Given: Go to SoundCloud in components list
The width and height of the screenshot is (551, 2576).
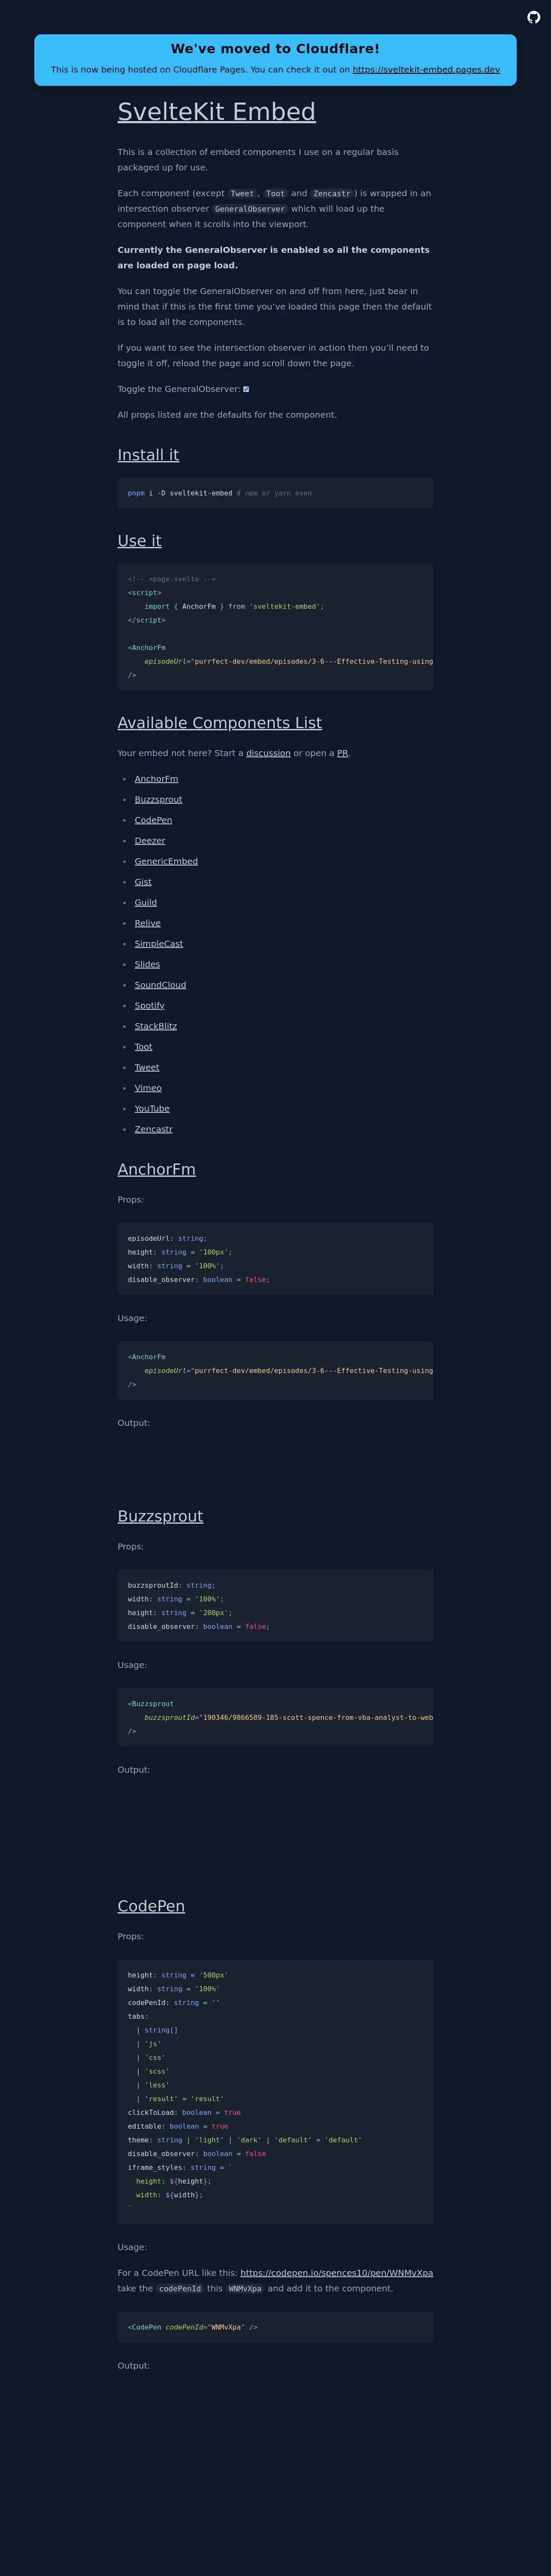Looking at the screenshot, I should (x=160, y=985).
